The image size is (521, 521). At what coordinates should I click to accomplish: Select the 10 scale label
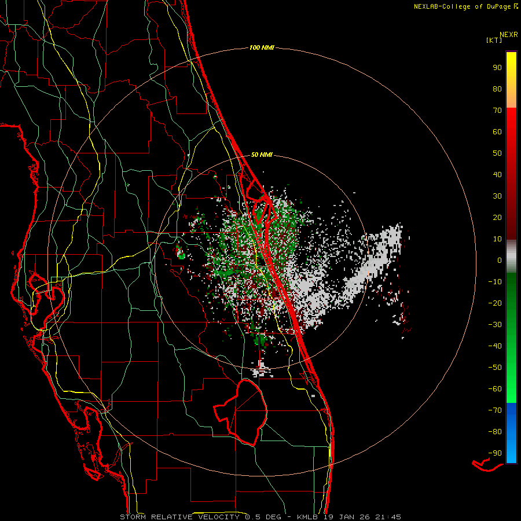tap(497, 239)
